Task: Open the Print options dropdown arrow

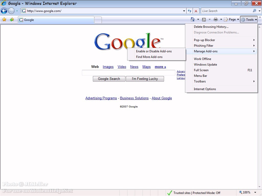Action: (x=221, y=19)
